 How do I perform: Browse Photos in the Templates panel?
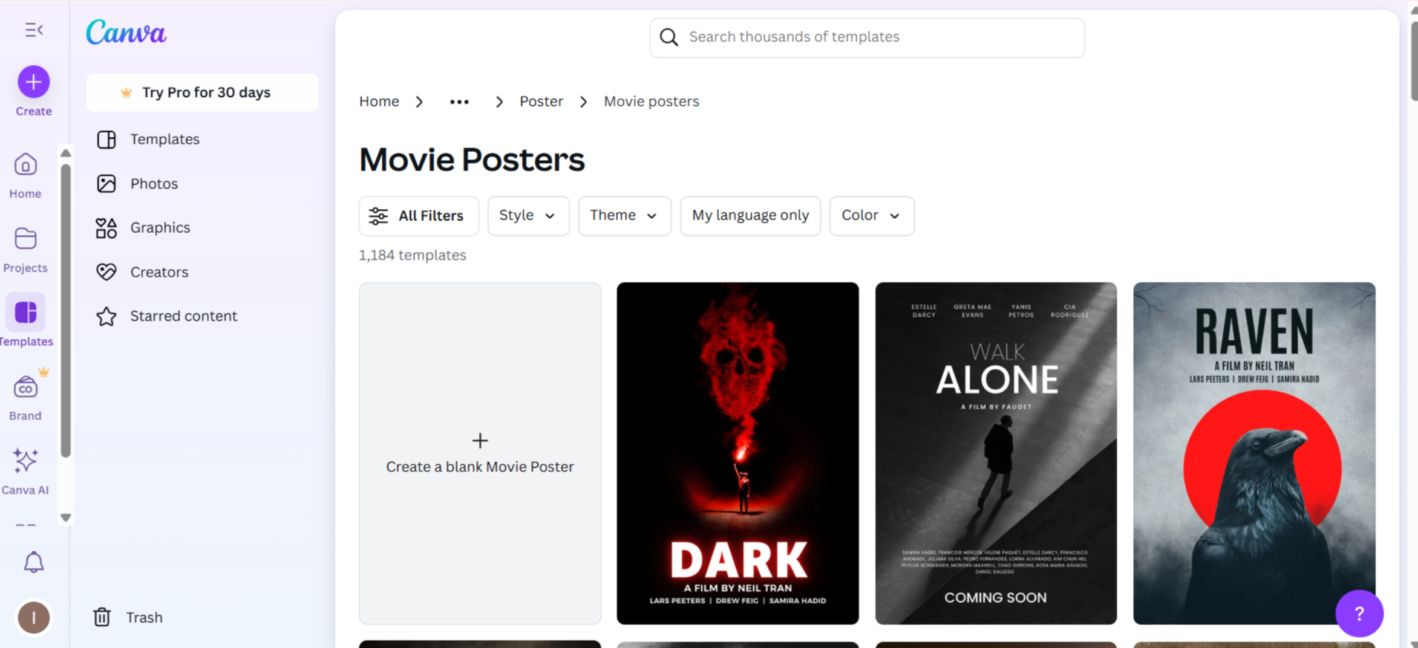pos(154,183)
